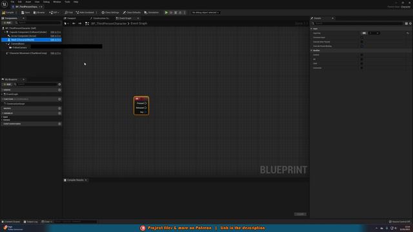This screenshot has width=413, height=232.
Task: Open ConstructionScript function
Action: tap(15, 104)
